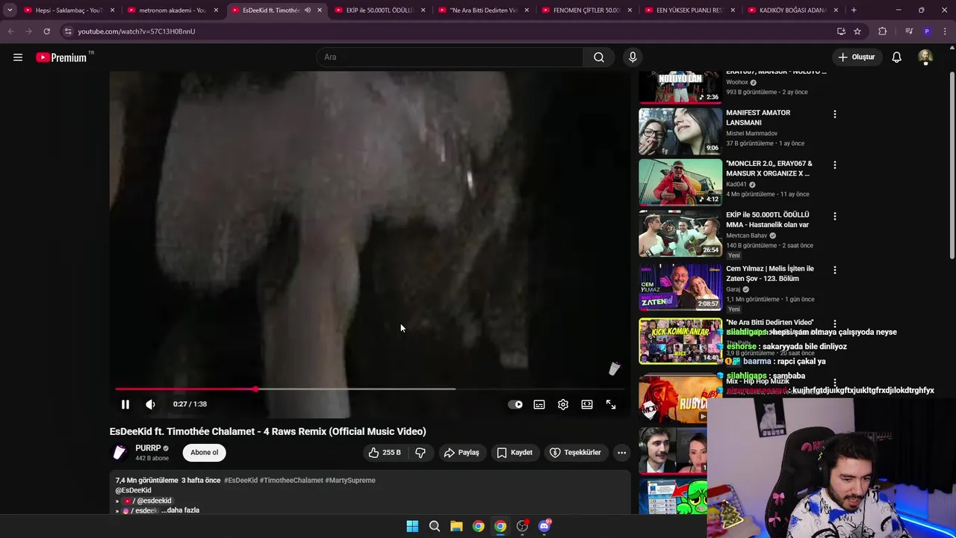The width and height of the screenshot is (956, 538).
Task: Like the video with 255 B
Action: [x=384, y=452]
